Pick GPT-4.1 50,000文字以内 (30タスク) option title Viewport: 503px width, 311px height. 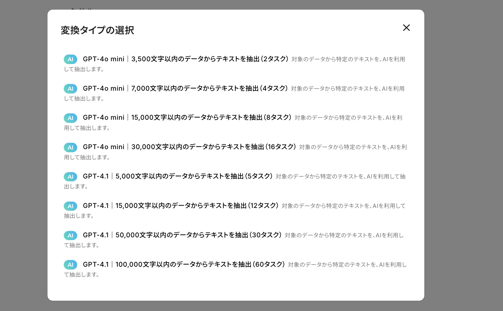[x=182, y=235]
